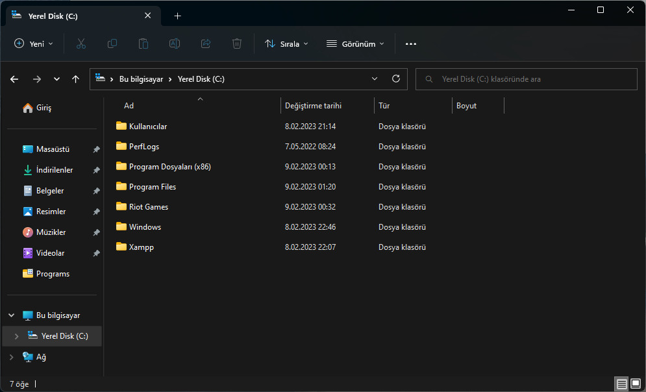Refresh the current folder view

click(x=396, y=79)
